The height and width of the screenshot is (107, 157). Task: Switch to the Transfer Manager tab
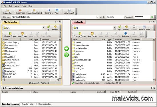click(x=10, y=104)
